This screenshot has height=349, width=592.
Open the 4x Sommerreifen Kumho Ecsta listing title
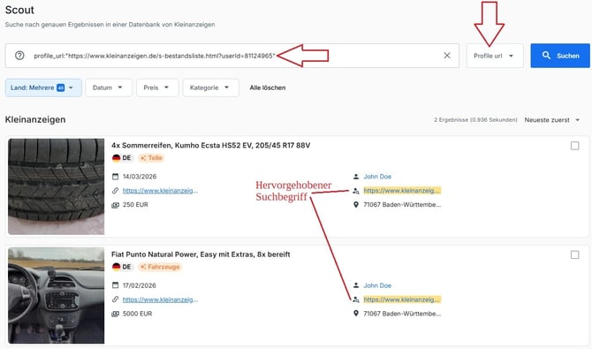[x=210, y=146]
